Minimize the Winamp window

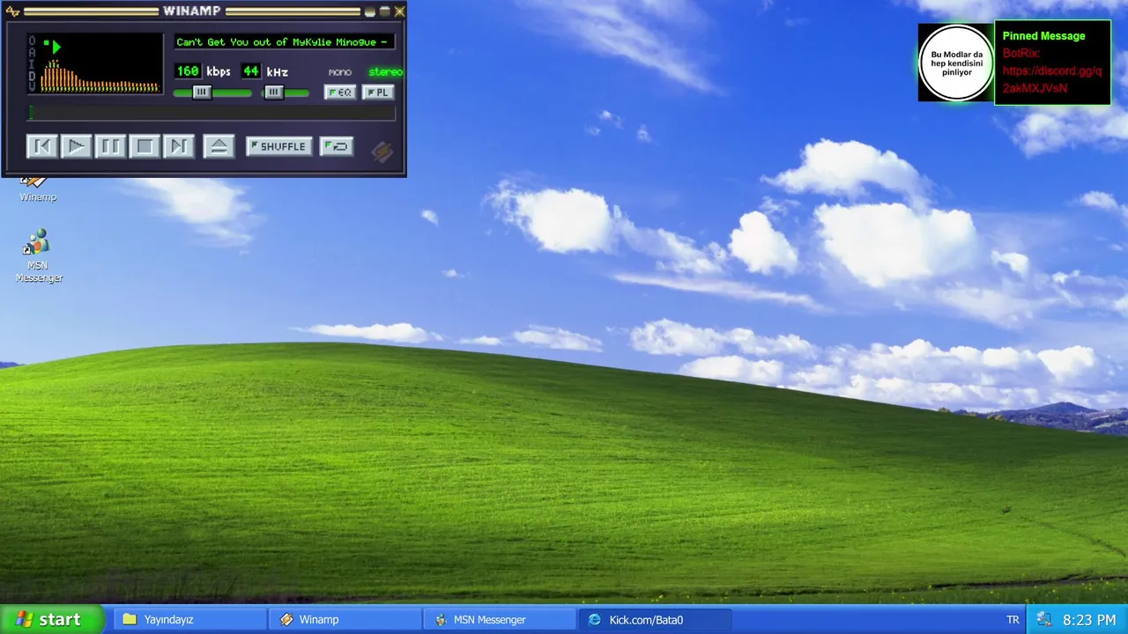click(x=370, y=11)
